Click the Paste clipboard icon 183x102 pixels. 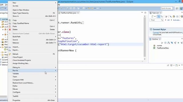tap(10, 26)
